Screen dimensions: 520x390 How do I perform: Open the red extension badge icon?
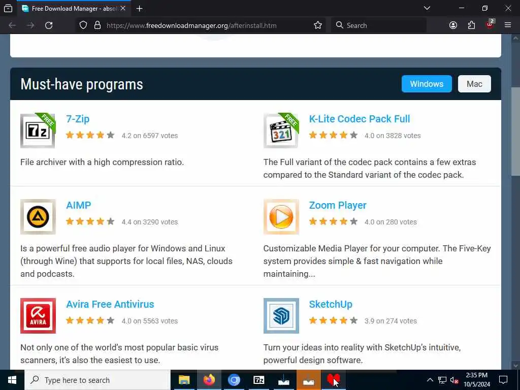[x=490, y=24]
